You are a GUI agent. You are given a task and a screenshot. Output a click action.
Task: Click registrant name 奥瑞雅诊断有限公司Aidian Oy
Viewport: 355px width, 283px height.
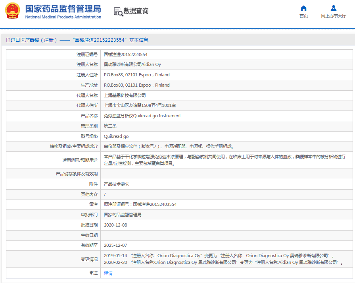[132, 64]
